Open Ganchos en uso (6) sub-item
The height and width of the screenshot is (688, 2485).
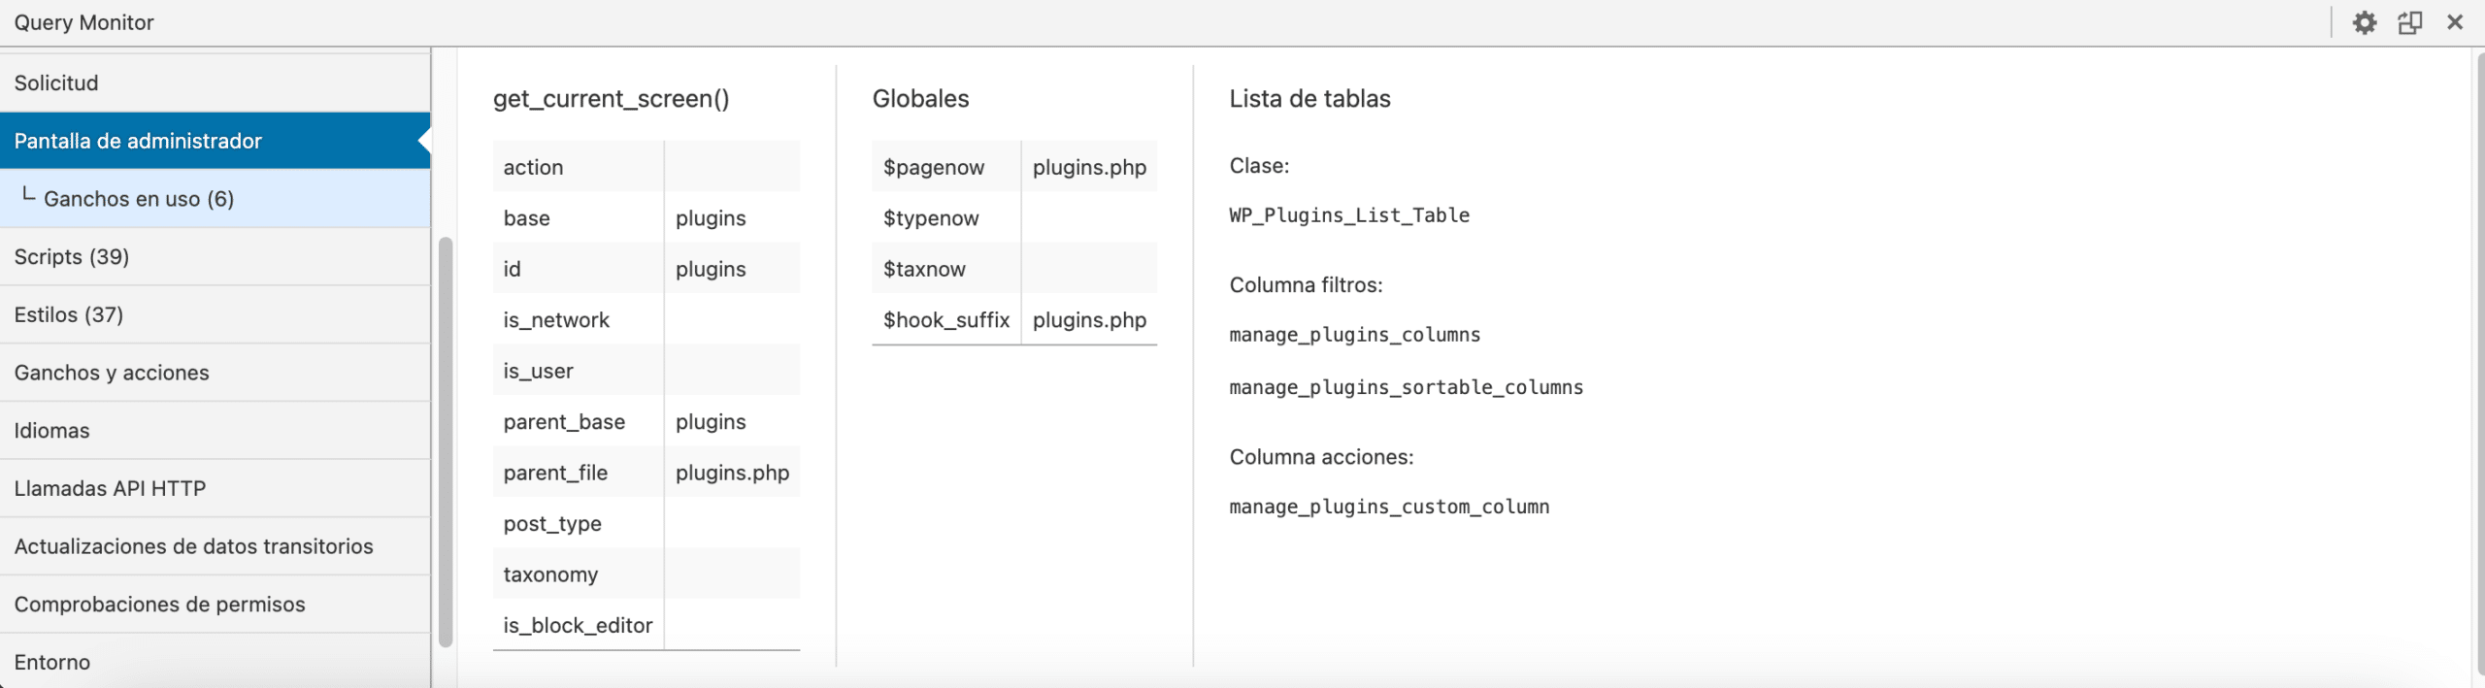tap(138, 199)
